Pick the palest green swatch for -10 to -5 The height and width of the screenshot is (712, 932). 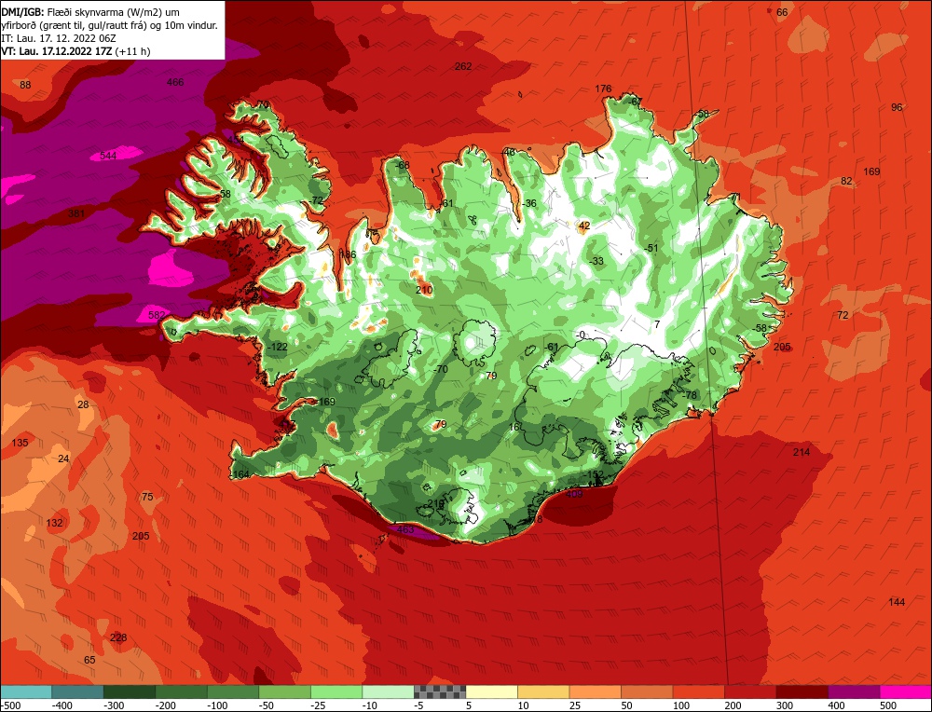(388, 691)
